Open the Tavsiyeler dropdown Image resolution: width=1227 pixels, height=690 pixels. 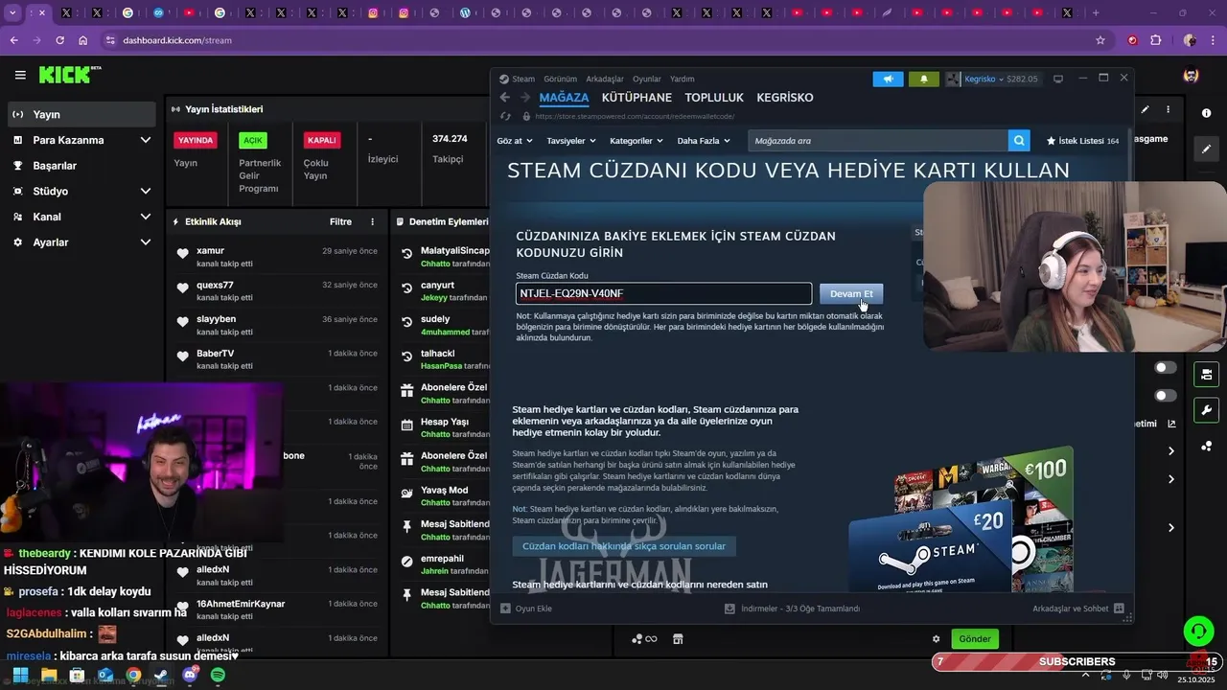tap(571, 141)
